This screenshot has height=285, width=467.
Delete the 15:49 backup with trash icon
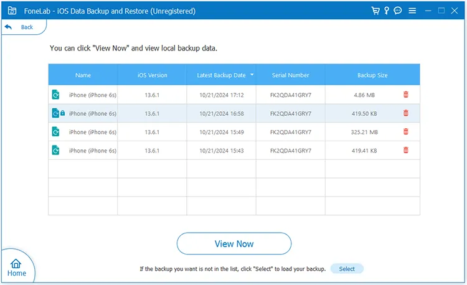(405, 131)
